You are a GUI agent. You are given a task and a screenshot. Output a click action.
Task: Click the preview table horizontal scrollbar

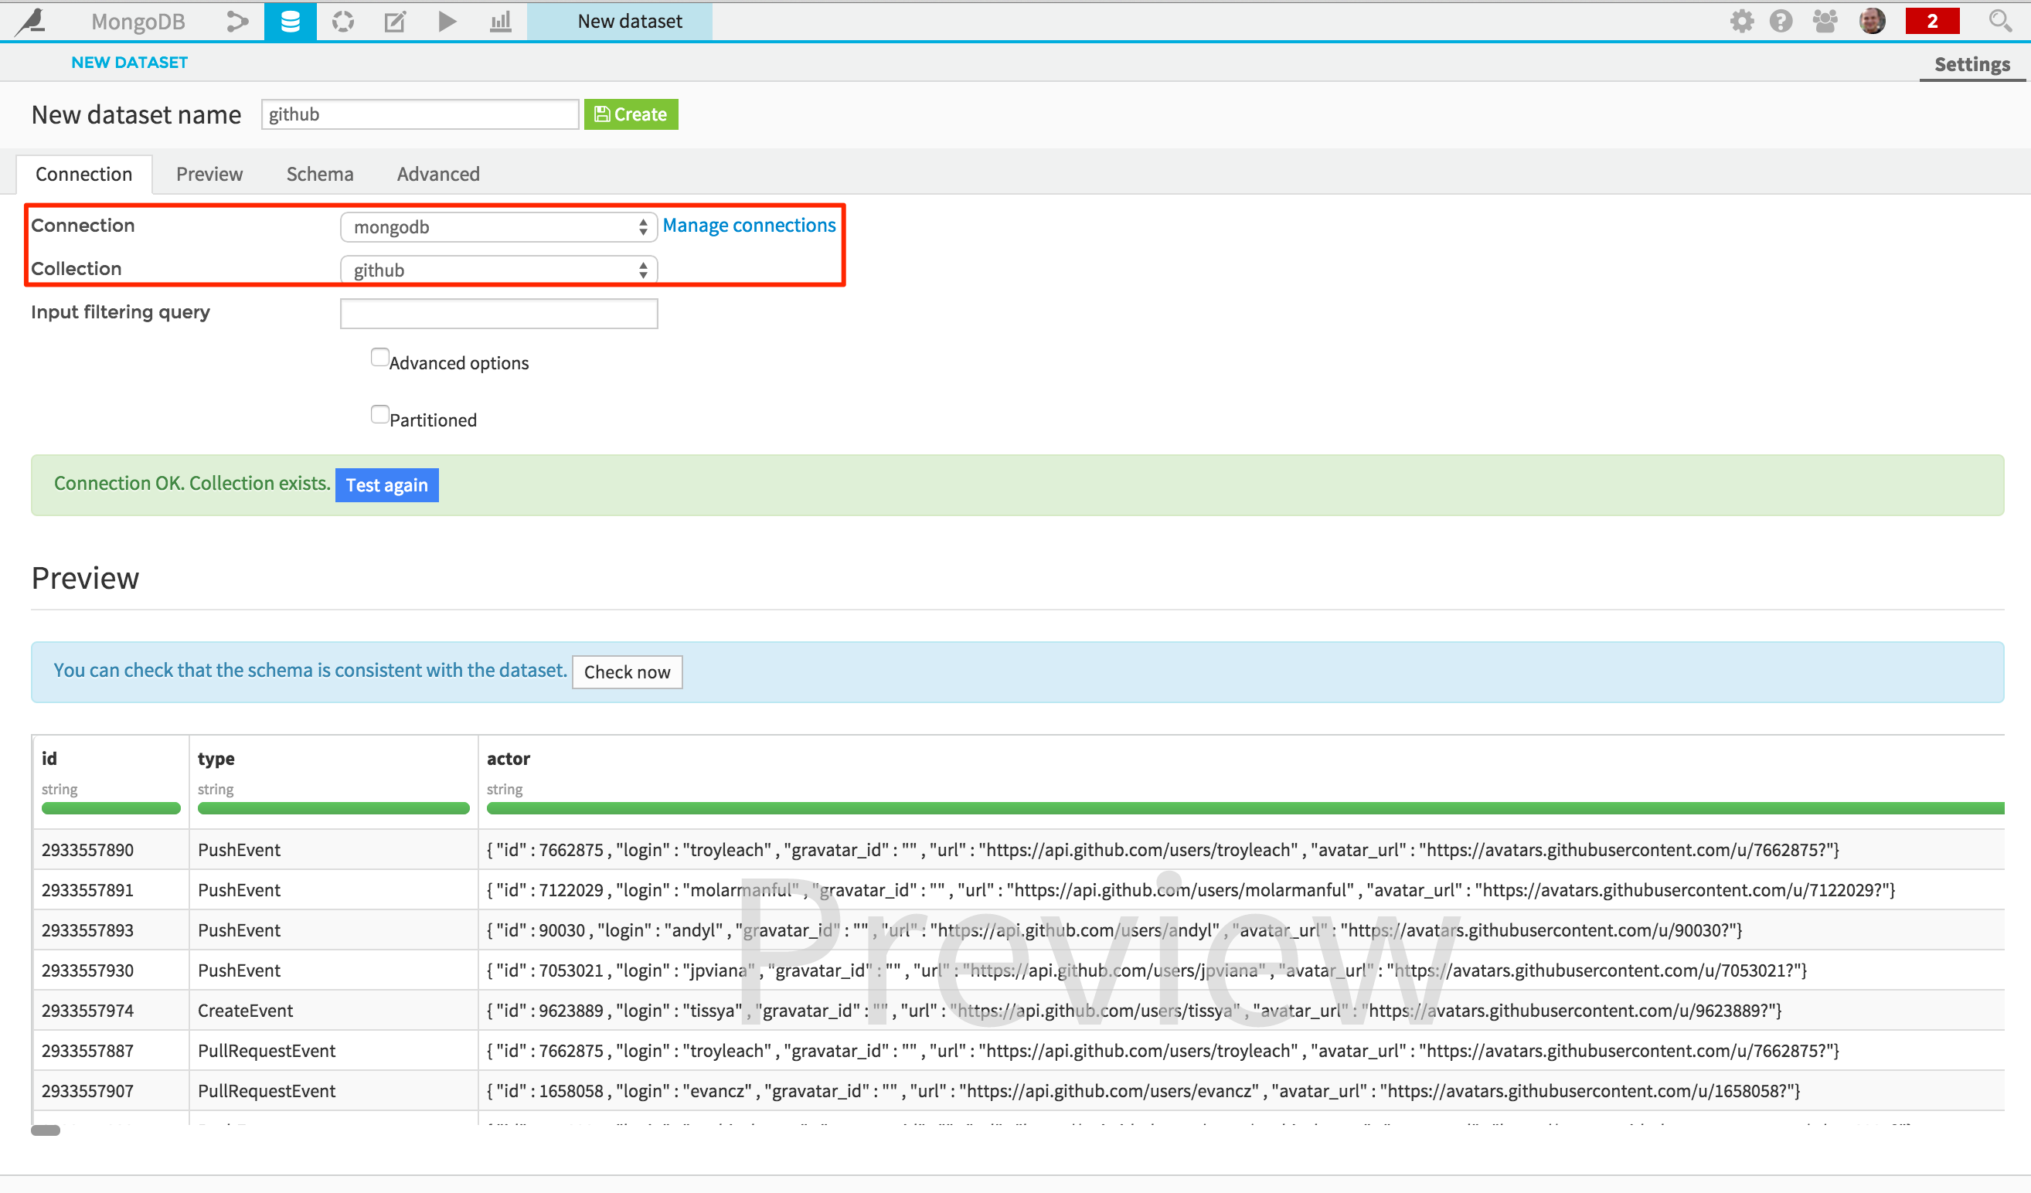pos(46,1130)
